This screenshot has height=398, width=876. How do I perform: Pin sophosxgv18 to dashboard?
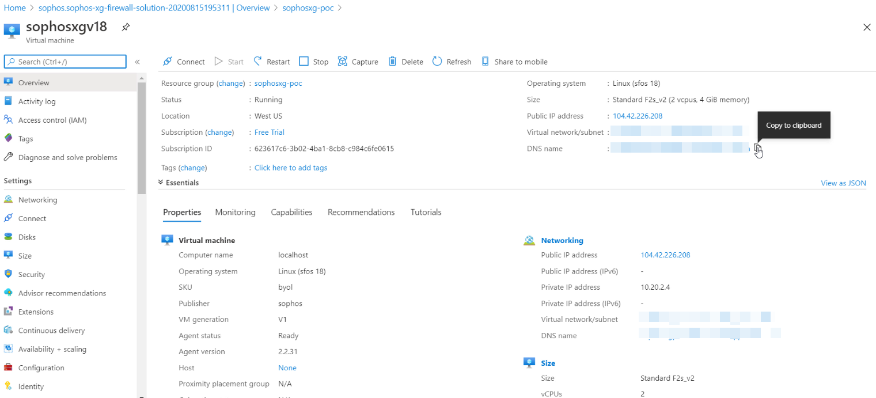coord(125,27)
